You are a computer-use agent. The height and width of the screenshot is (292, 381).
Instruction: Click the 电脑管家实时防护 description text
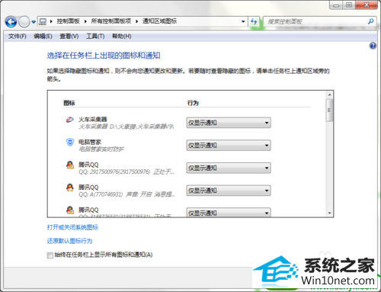(x=101, y=149)
